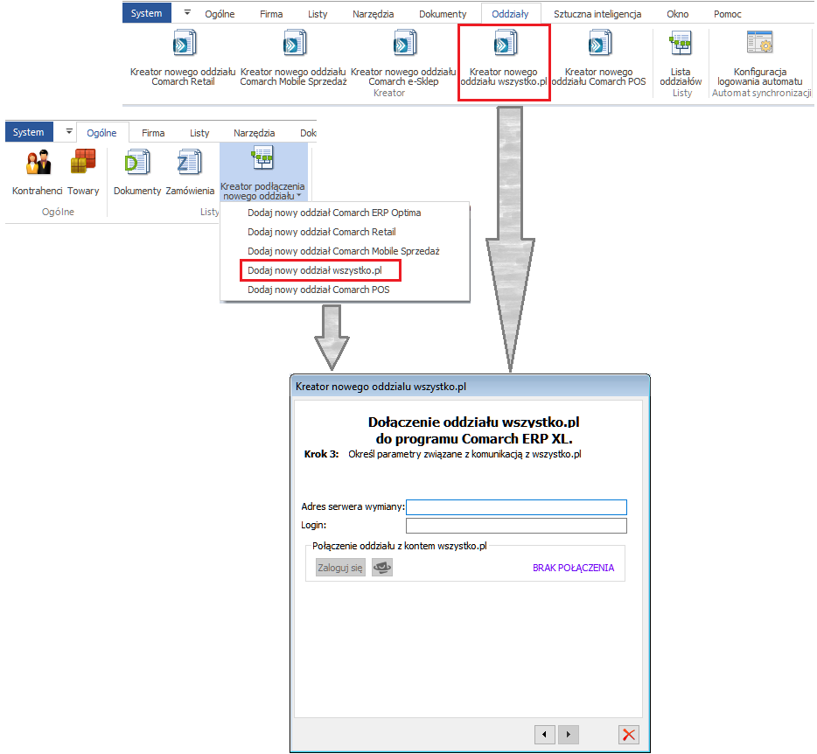Expand Kreator podłączenia nowego oddziału dropdown
Image resolution: width=817 pixels, height=754 pixels.
coord(262,172)
